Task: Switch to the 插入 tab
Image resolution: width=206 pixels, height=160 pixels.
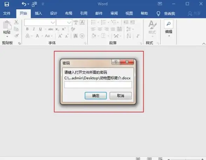Action: point(39,13)
